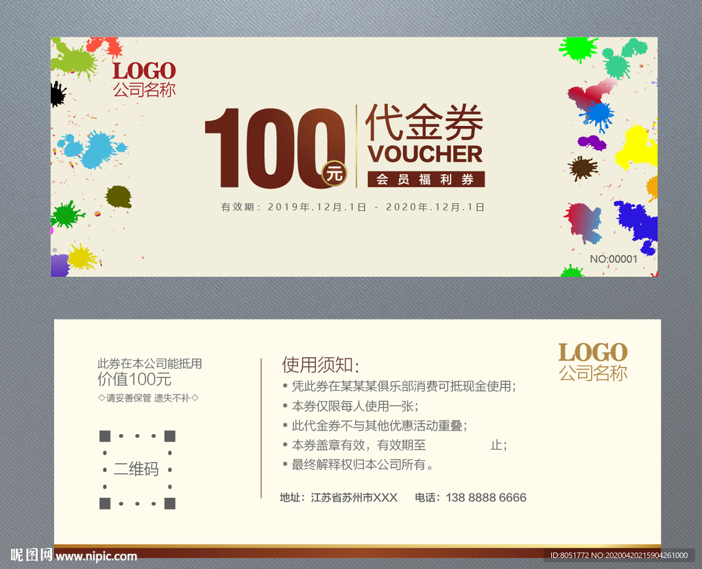Select the 价值100元 text

pyautogui.click(x=134, y=379)
